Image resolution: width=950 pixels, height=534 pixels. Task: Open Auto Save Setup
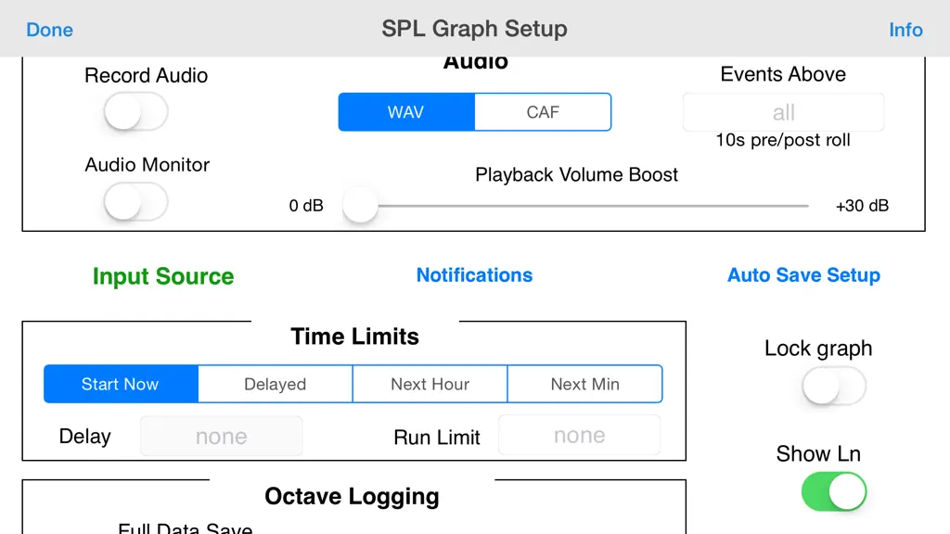[x=803, y=274]
